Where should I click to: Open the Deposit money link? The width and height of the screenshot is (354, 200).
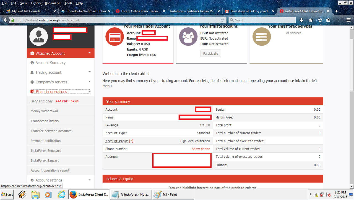(41, 101)
